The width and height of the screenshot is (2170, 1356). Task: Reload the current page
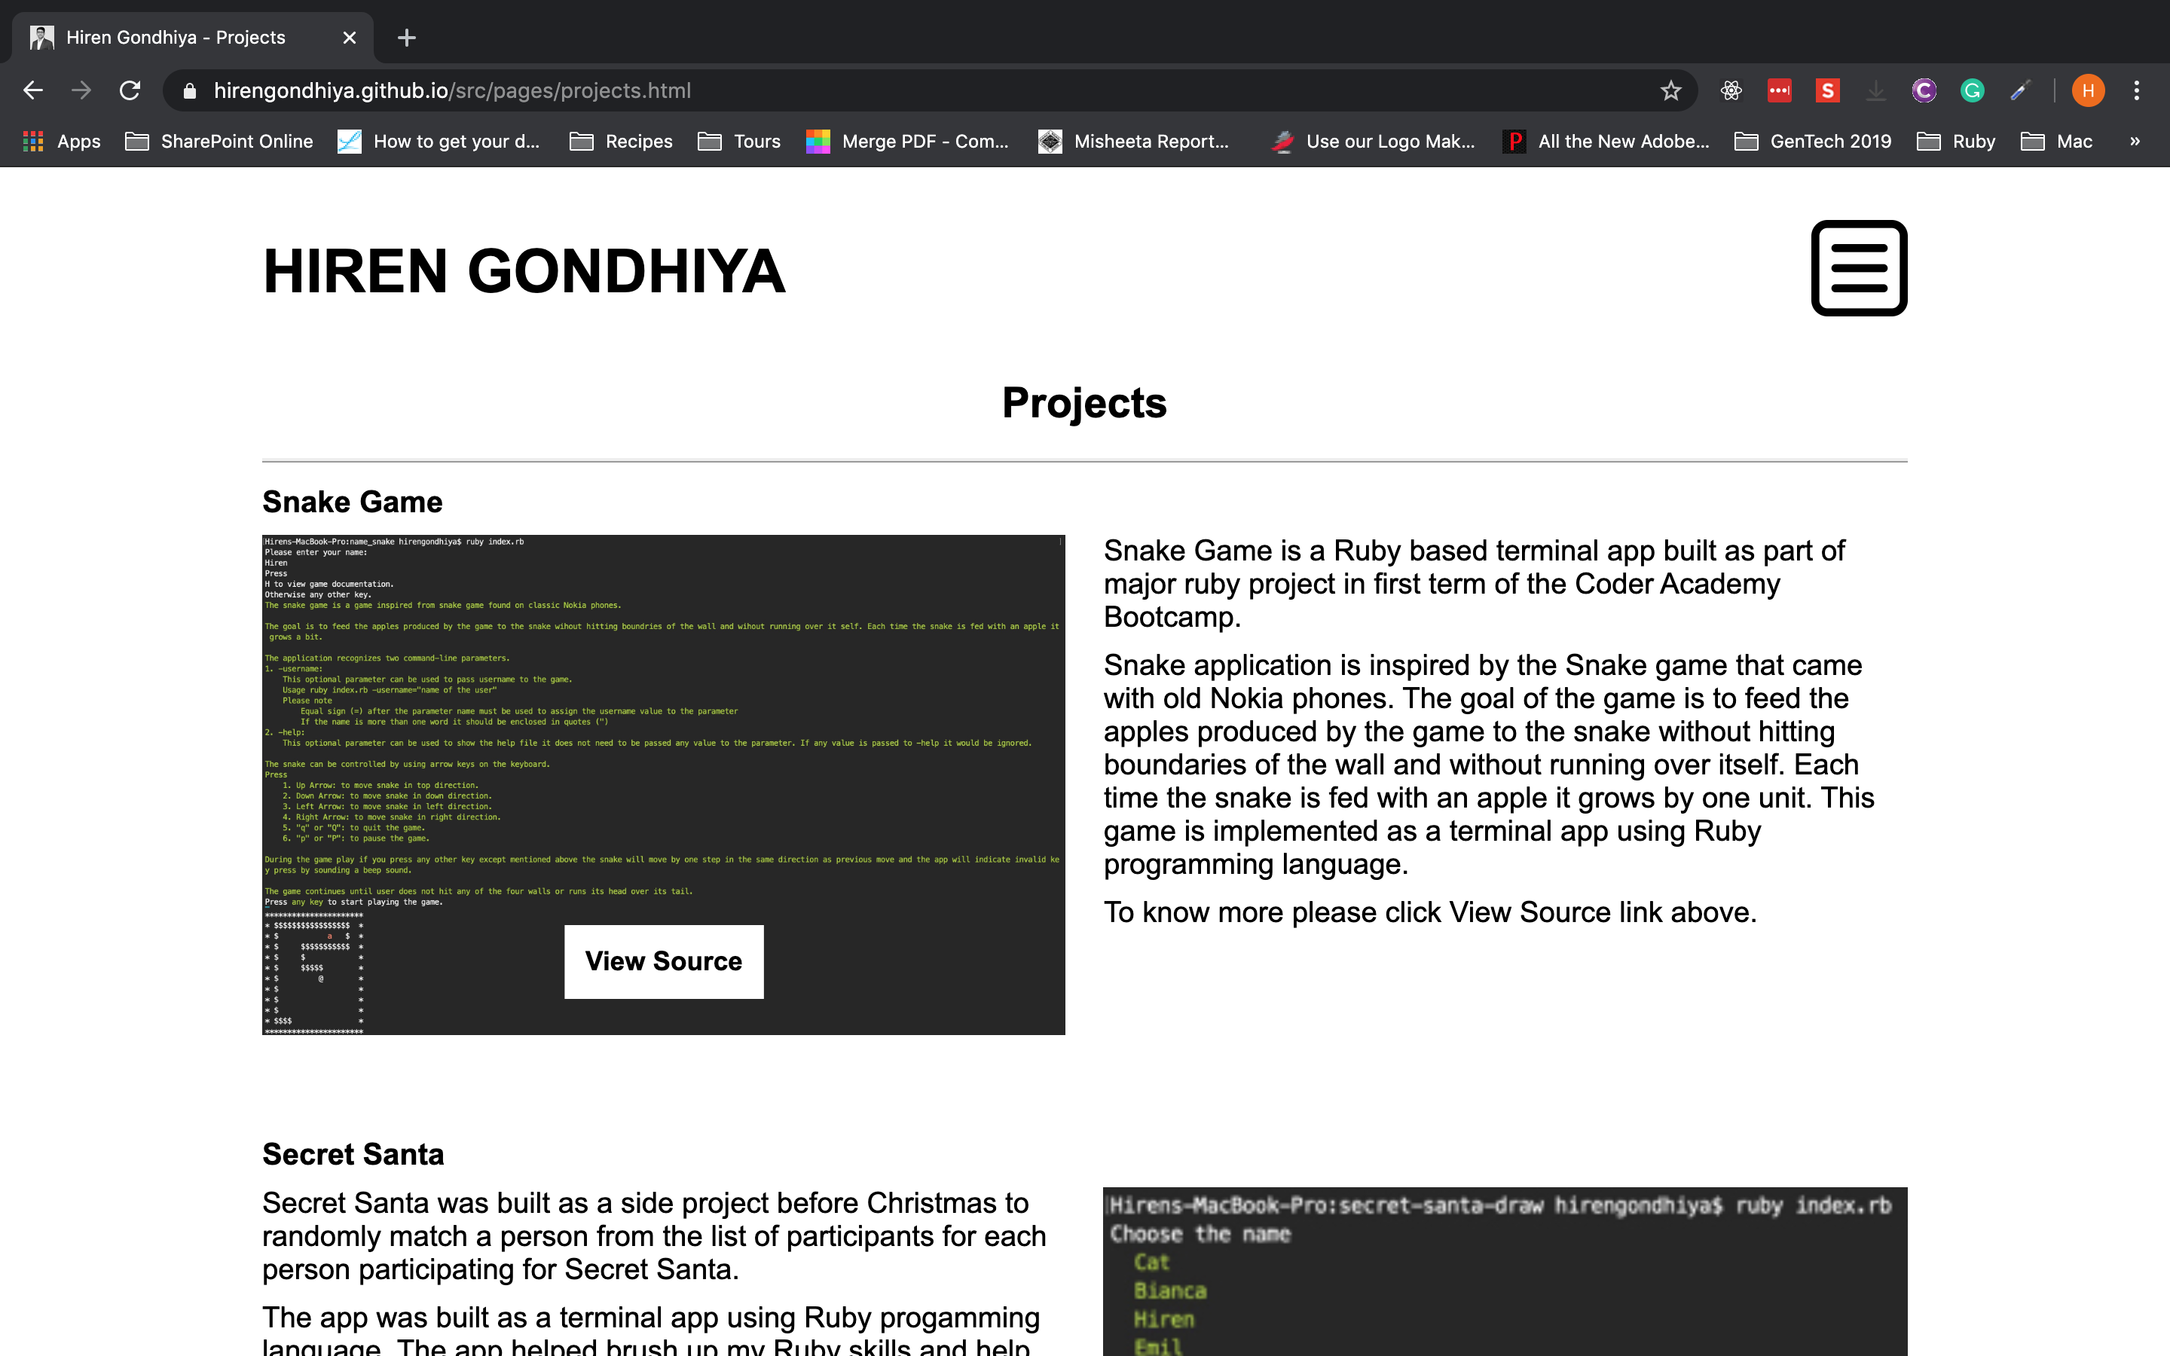pos(130,90)
